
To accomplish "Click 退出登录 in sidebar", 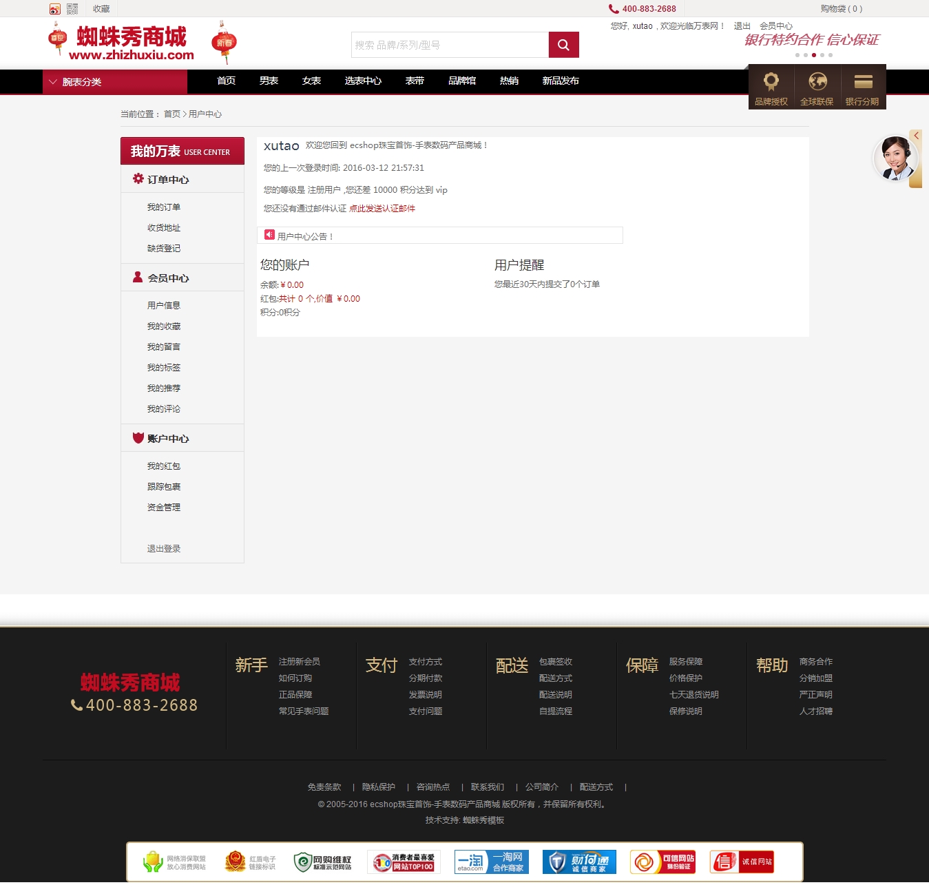I will pos(164,549).
